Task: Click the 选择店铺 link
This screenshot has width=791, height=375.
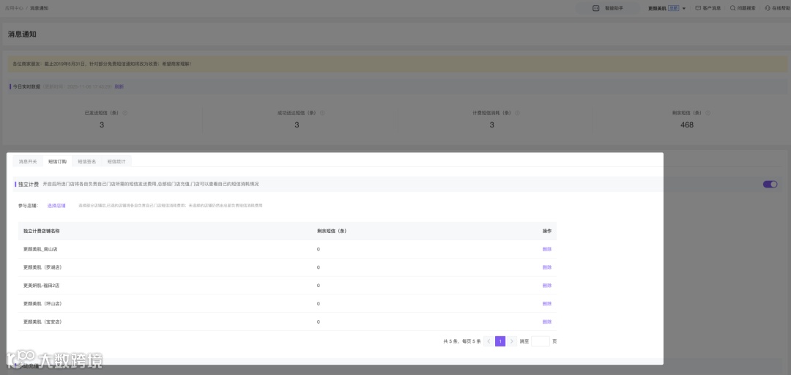Action: coord(56,206)
